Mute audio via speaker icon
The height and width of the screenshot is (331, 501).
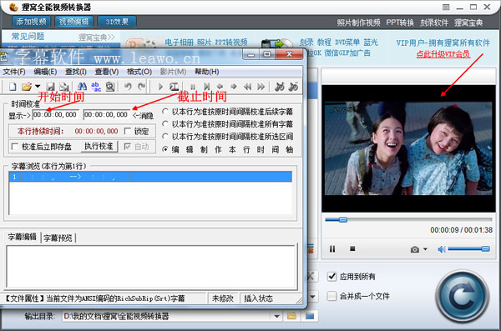tap(442, 249)
